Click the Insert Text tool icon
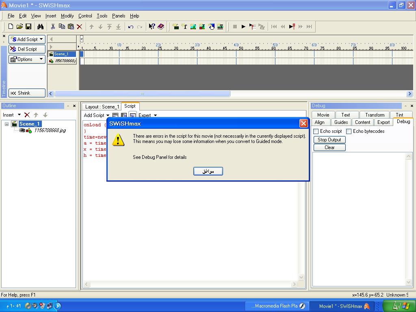Viewport: 416px width, 312px height. 184,27
